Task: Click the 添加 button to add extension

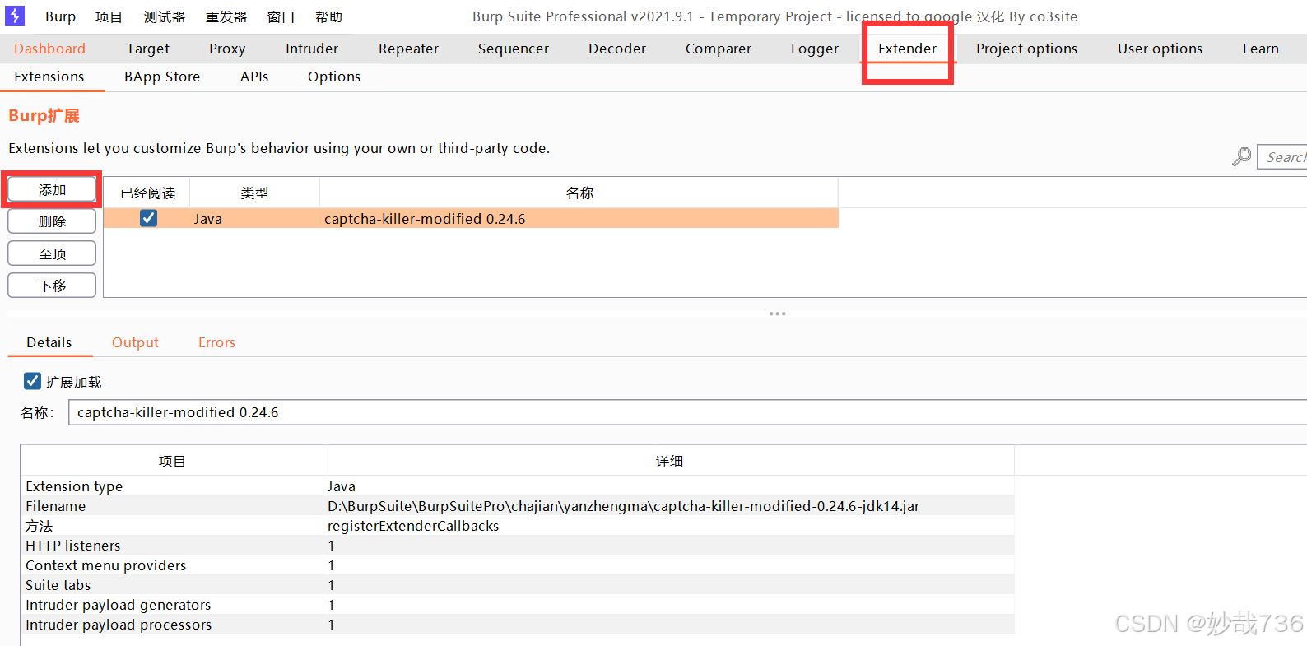Action: [52, 190]
